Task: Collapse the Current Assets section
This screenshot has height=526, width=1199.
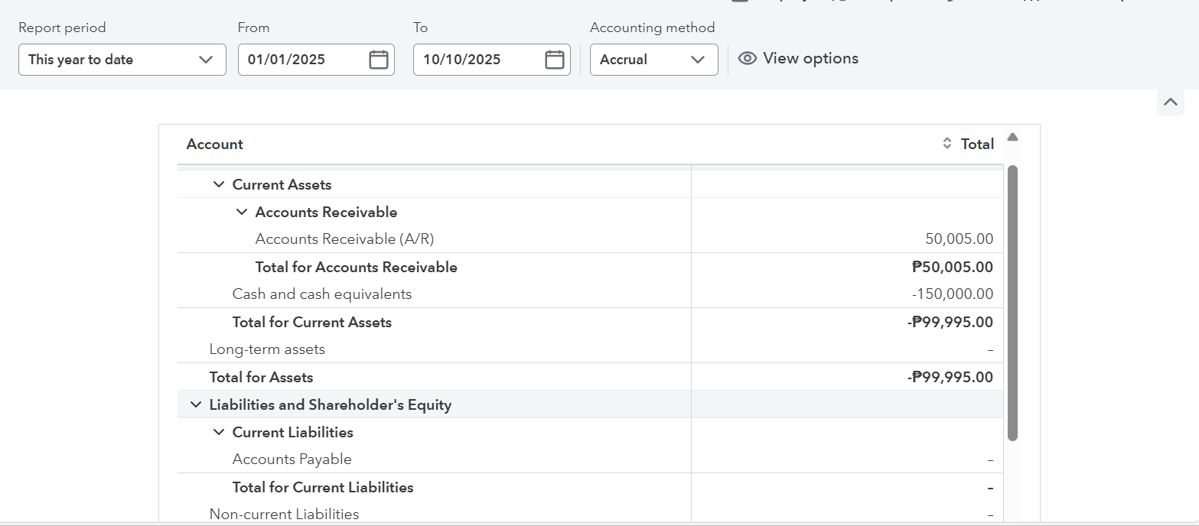Action: [219, 185]
